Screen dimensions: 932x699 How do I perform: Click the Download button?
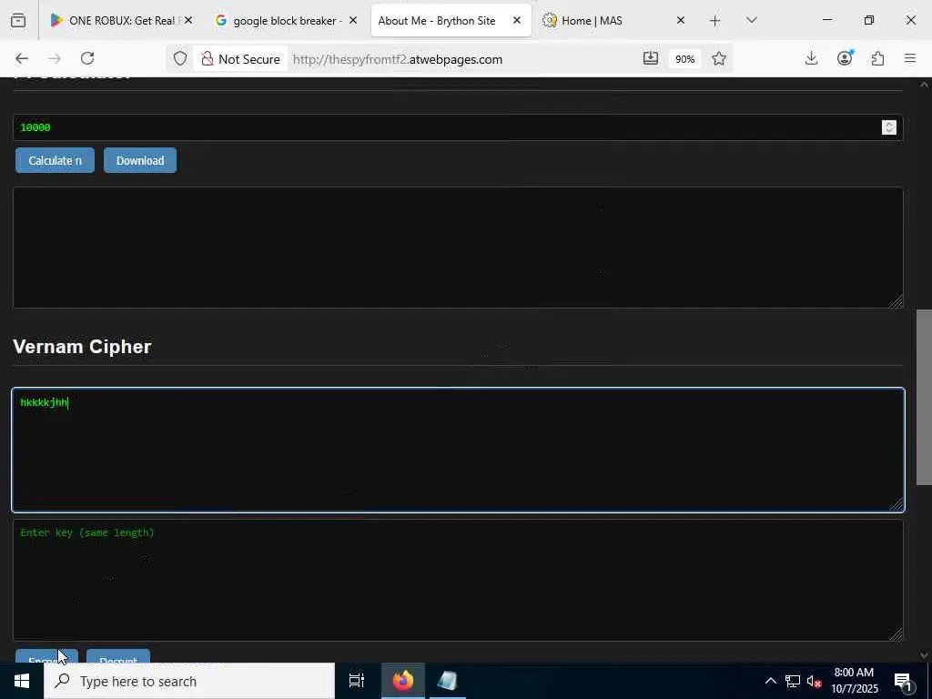(x=140, y=160)
